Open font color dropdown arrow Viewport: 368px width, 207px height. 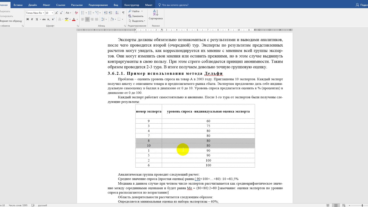pos(77,19)
